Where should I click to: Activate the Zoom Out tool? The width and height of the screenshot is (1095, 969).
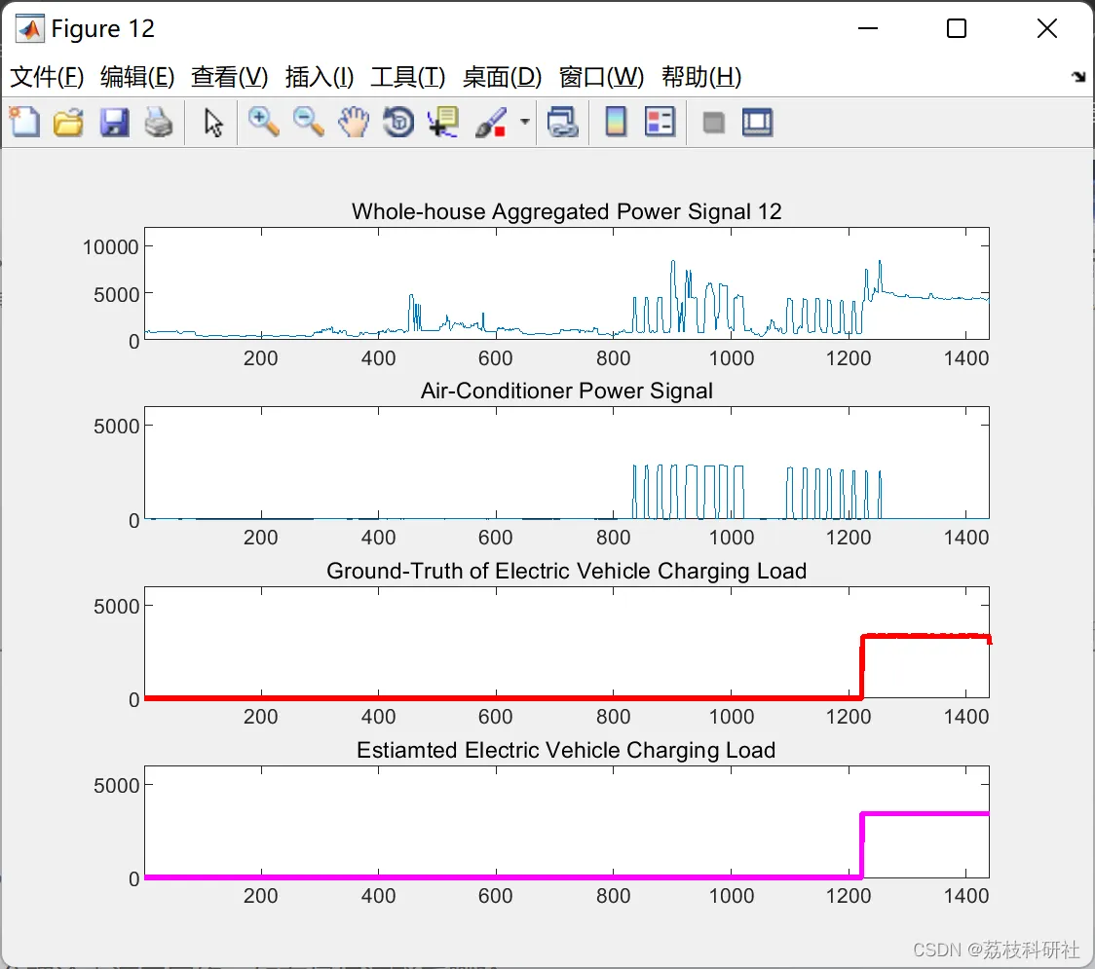coord(309,122)
